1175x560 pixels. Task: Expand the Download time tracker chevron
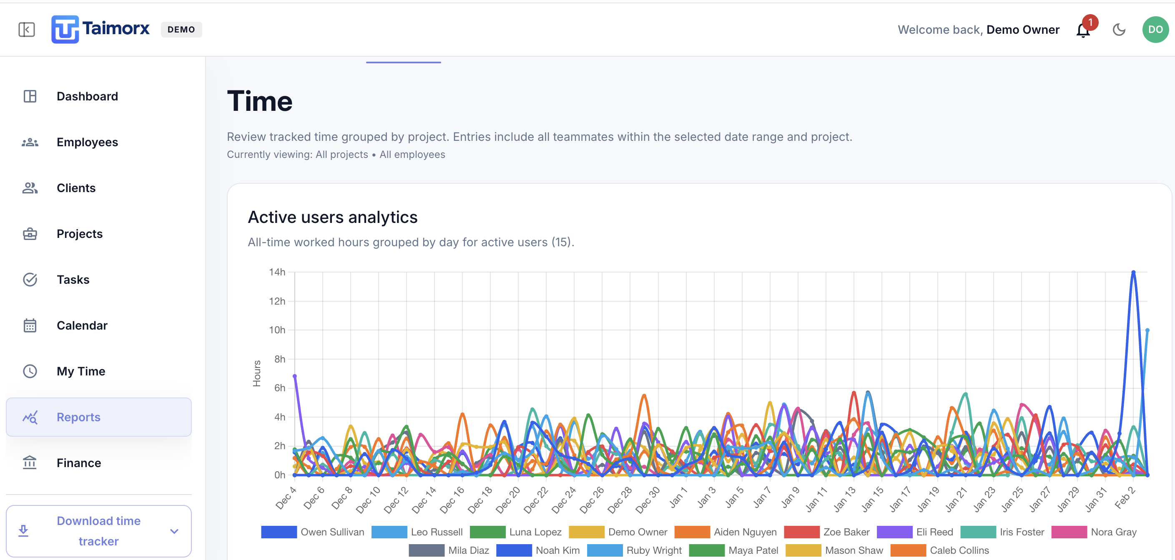(x=174, y=531)
